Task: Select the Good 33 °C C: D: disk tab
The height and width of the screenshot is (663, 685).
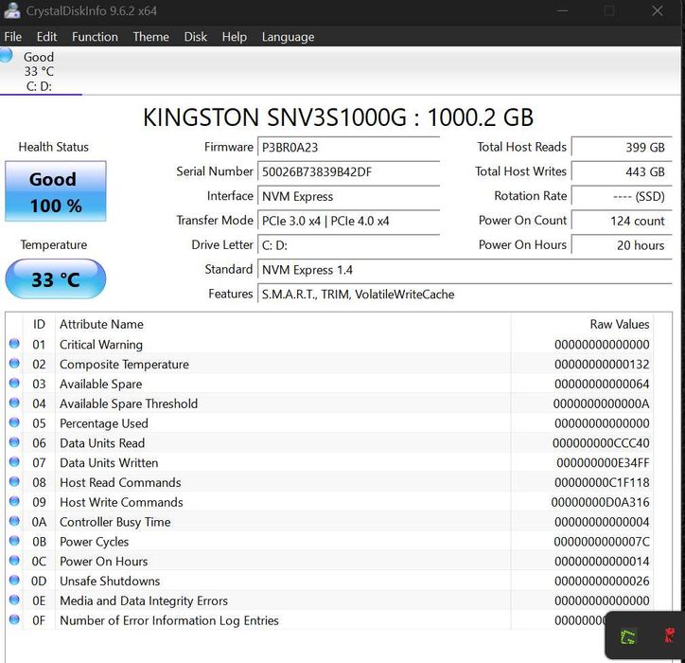Action: (x=40, y=72)
